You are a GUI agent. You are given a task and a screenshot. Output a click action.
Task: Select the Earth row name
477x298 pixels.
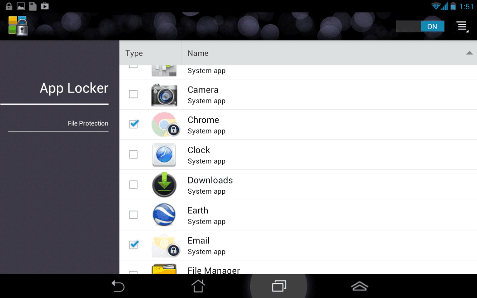(198, 210)
